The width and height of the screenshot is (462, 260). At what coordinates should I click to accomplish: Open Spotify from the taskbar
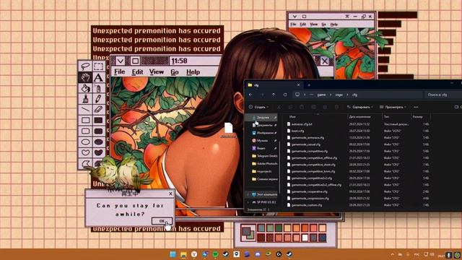click(x=215, y=254)
